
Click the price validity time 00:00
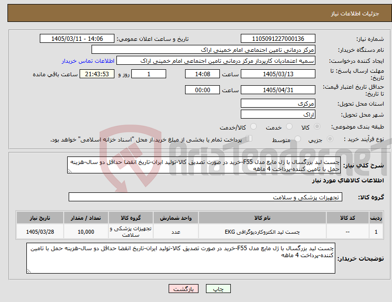(x=202, y=90)
